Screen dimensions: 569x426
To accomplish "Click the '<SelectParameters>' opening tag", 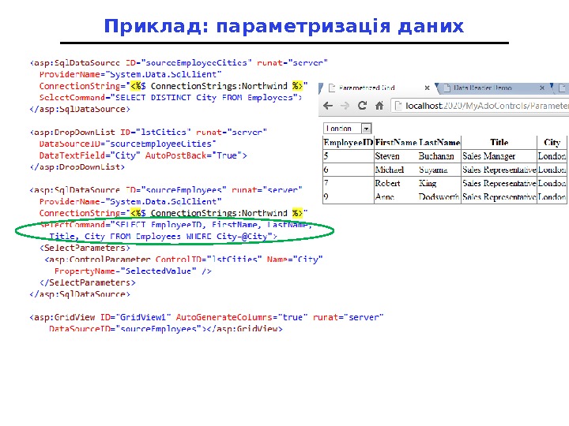I will [85, 248].
